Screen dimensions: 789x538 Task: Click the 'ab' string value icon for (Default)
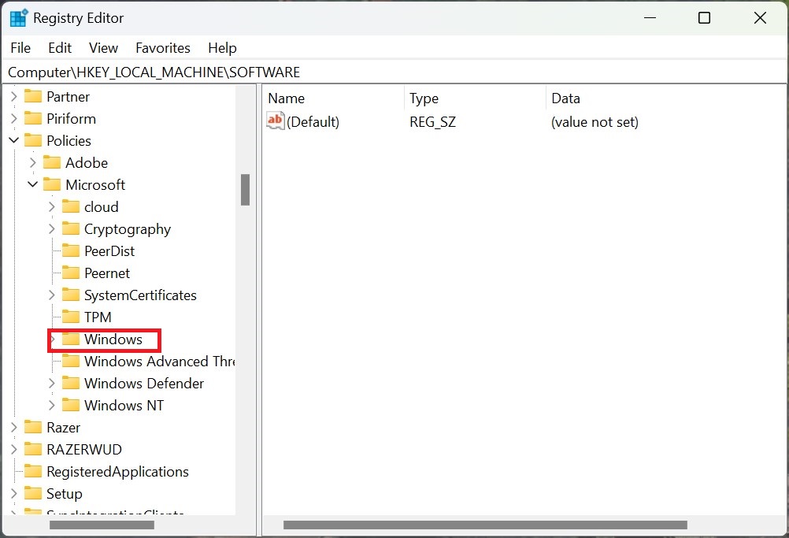[x=276, y=121]
